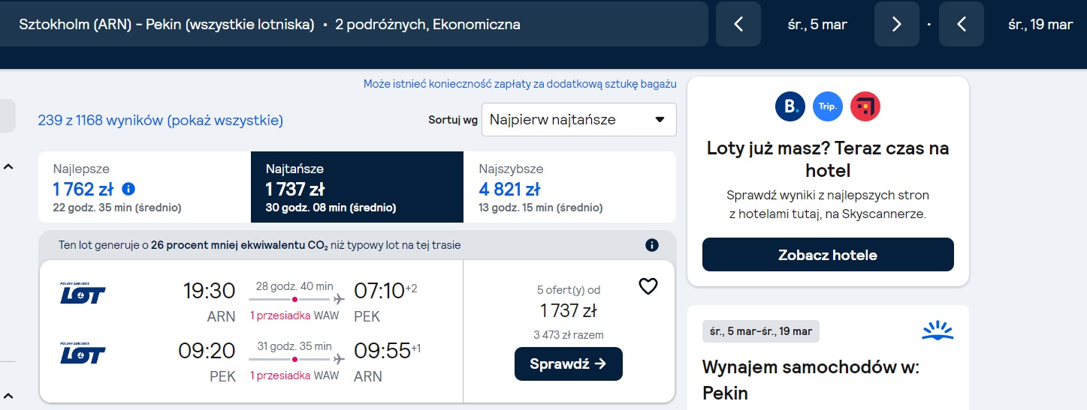Click the LOT airline logo for return flight
The image size is (1087, 410).
click(83, 353)
